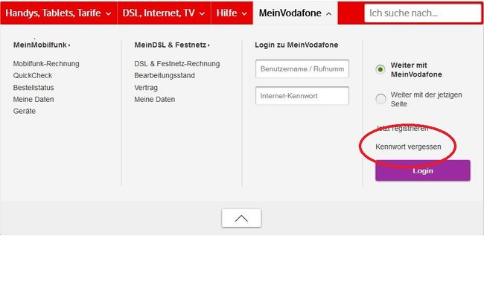This screenshot has width=484, height=308.
Task: Open QuickCheck link
Action: pyautogui.click(x=33, y=76)
